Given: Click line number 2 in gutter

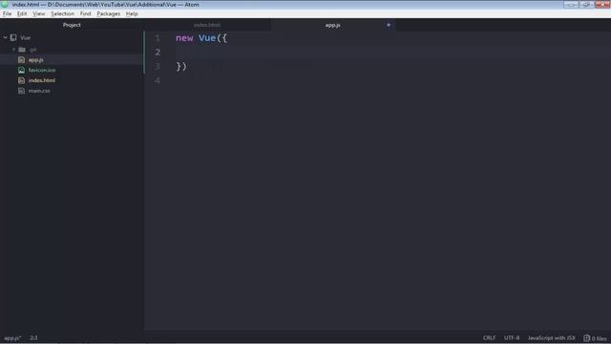Looking at the screenshot, I should [158, 52].
